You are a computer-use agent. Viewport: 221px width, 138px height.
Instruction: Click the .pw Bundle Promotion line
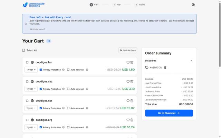[x=169, y=100]
